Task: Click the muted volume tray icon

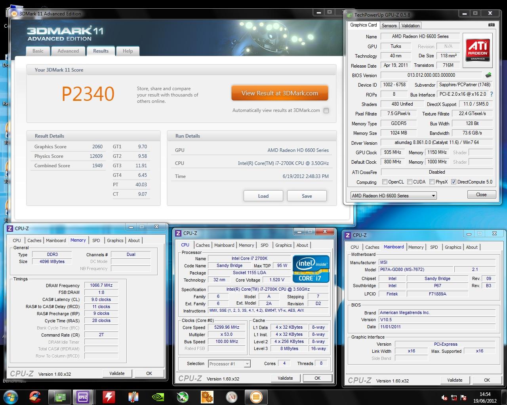Action: click(x=445, y=397)
